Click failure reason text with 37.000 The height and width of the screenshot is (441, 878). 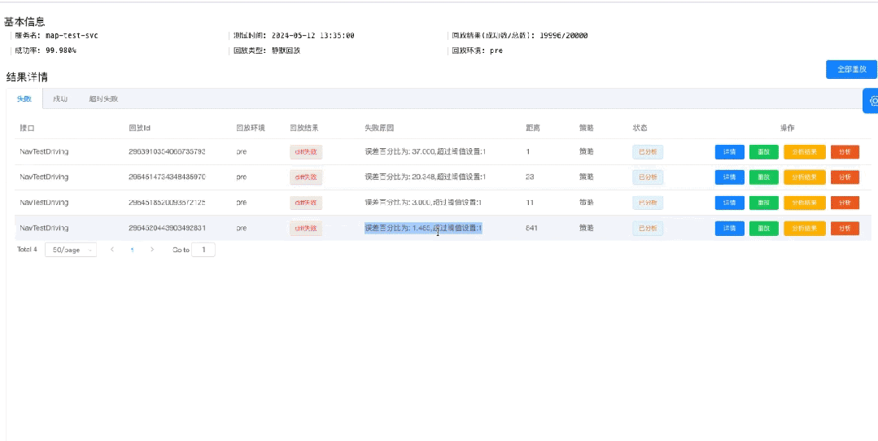[425, 151]
